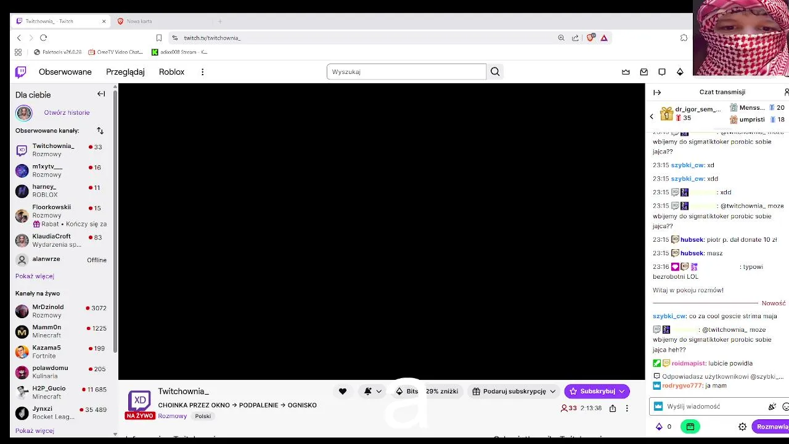Collapse the Dla ciebie sidebar
Viewport: 789px width, 444px height.
pos(101,94)
